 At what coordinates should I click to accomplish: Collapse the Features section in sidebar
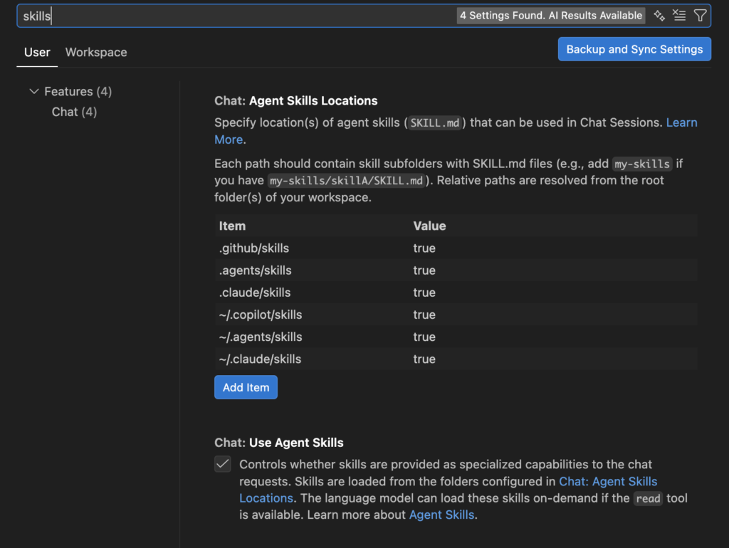34,91
